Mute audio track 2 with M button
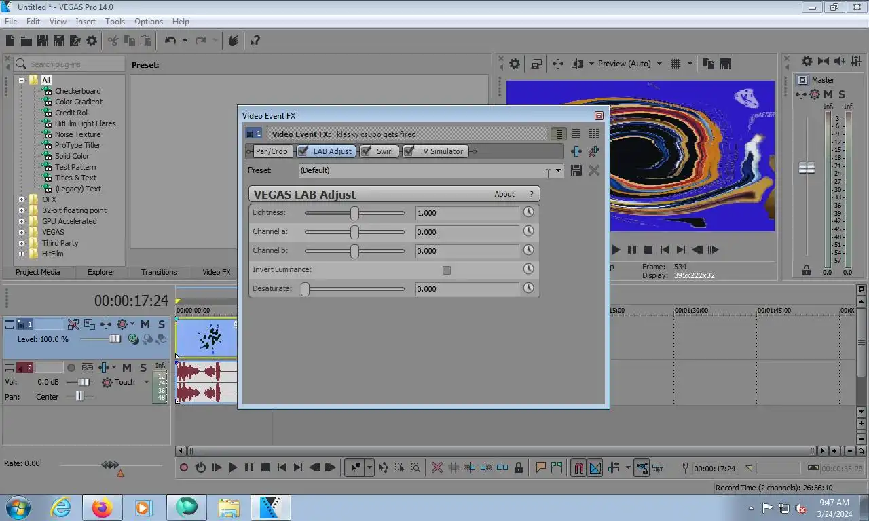This screenshot has height=521, width=869. click(x=127, y=368)
